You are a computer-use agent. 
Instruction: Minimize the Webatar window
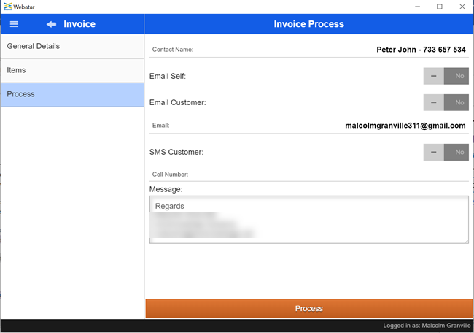[x=415, y=7]
